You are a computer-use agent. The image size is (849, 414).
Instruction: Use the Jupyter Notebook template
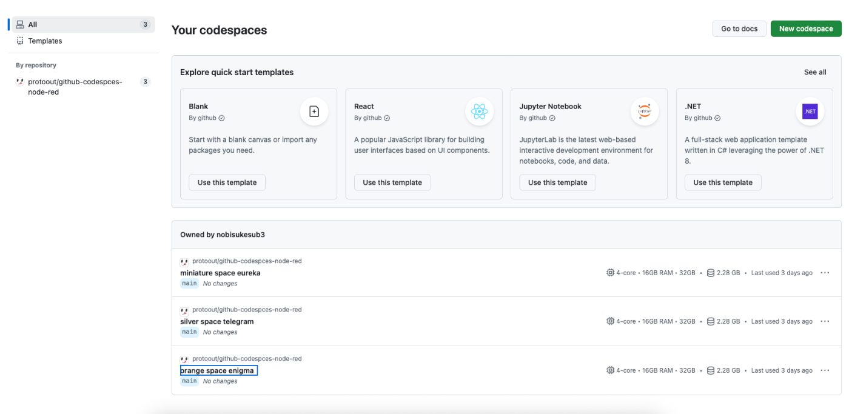(558, 182)
